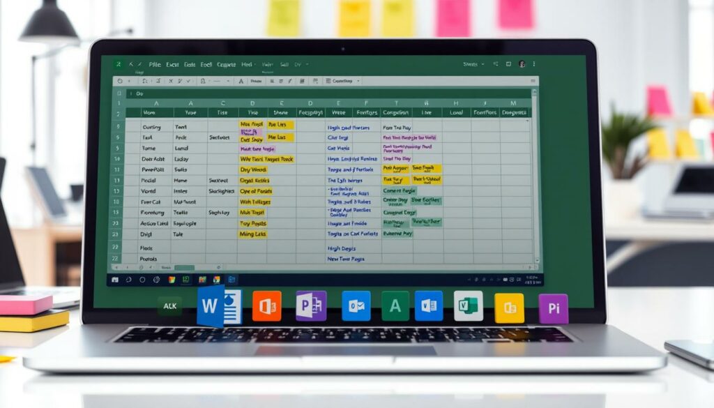Launch the green A app icon
Viewport: 714px width, 408px height.
coord(395,306)
